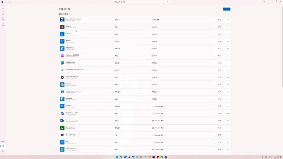The image size is (283, 159).
Task: Open the Apps section in the sidebar
Action: tap(3, 13)
